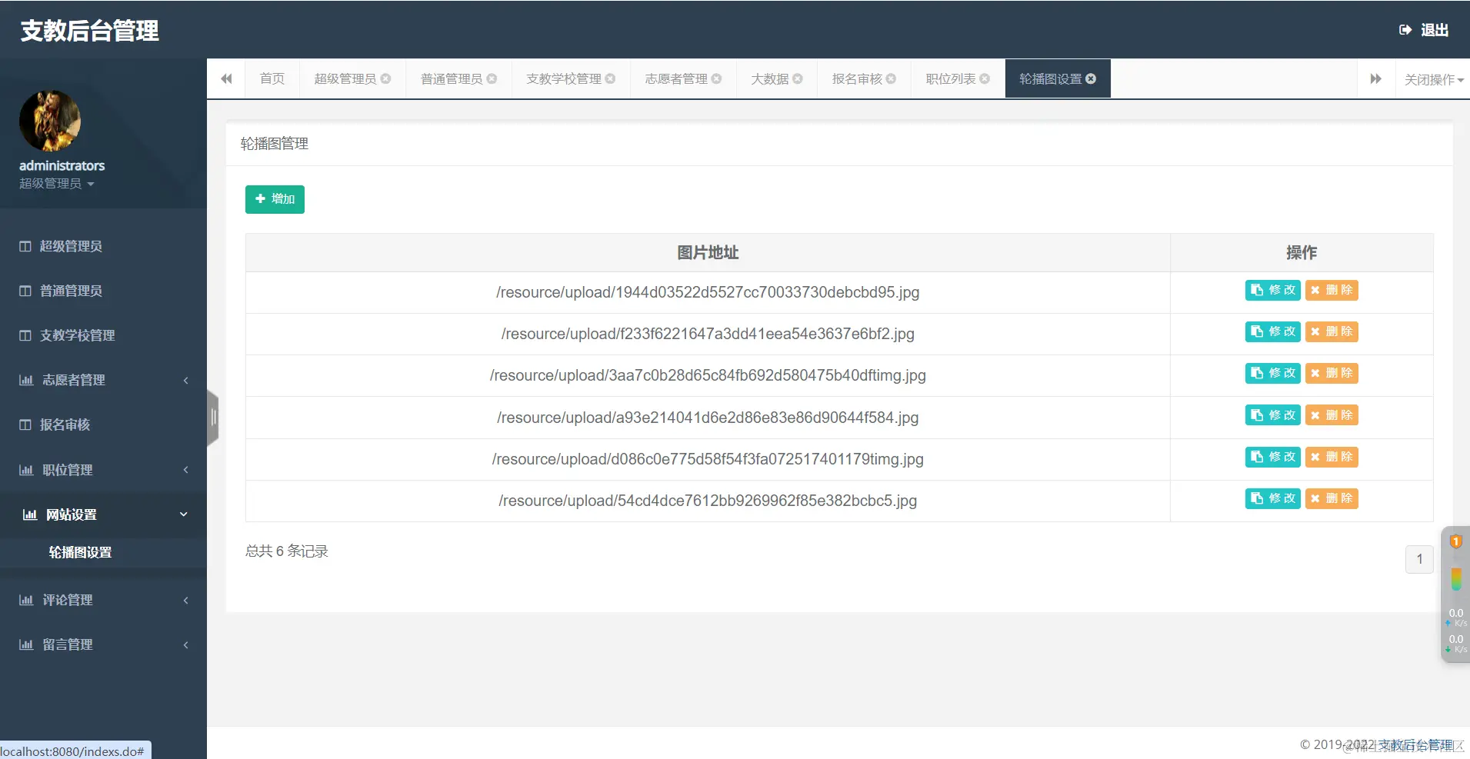Click the logout icon beside 退出
The width and height of the screenshot is (1470, 759).
pyautogui.click(x=1405, y=30)
